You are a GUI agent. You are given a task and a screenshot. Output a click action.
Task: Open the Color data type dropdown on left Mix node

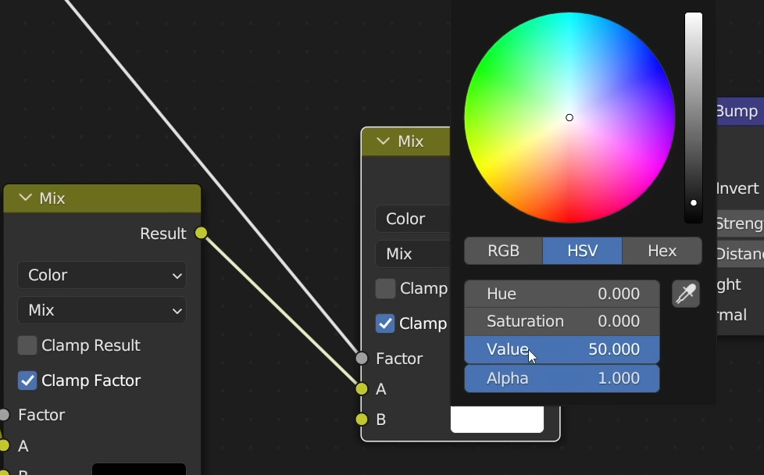tap(102, 275)
